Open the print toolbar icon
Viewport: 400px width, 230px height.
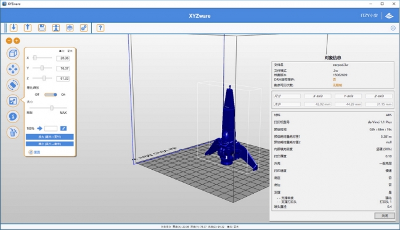click(56, 28)
